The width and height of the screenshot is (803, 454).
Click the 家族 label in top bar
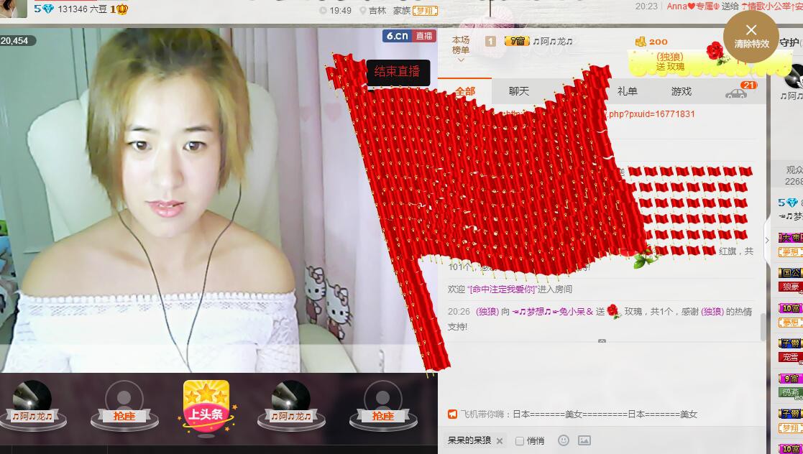click(x=402, y=10)
